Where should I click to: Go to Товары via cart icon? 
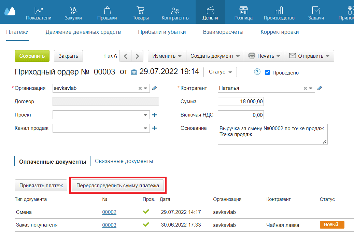[x=140, y=10]
